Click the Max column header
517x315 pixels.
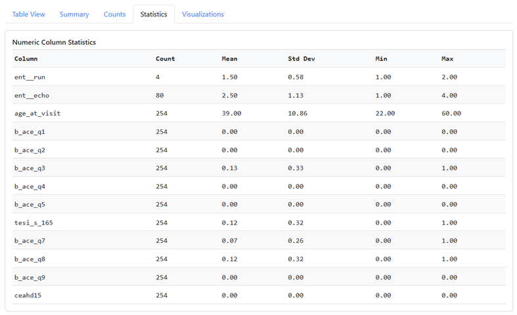click(447, 58)
